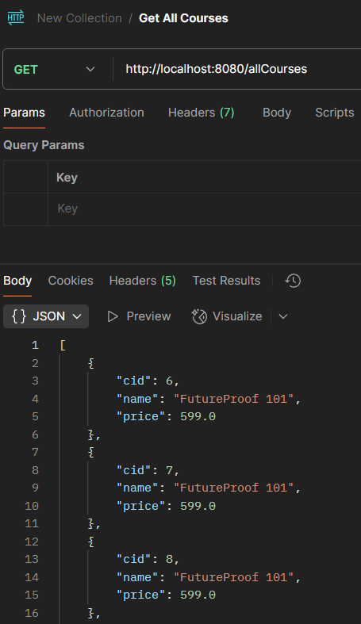
Task: Select the request Body tab
Action: point(277,113)
